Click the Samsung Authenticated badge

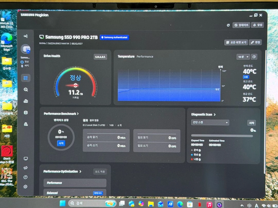pos(114,37)
